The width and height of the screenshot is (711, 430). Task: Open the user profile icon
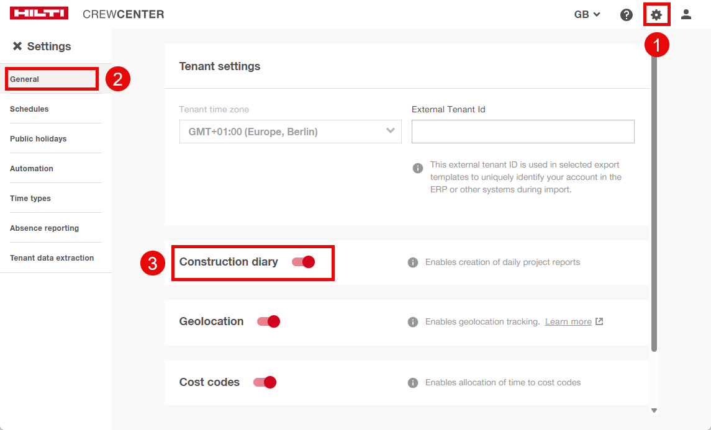(686, 14)
